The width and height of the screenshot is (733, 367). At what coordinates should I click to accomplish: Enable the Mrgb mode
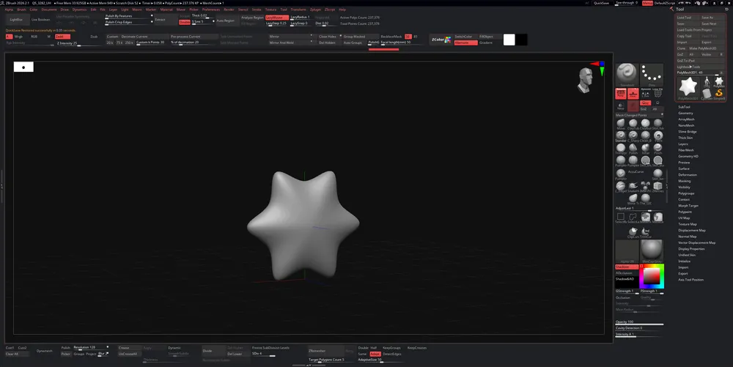coord(19,37)
